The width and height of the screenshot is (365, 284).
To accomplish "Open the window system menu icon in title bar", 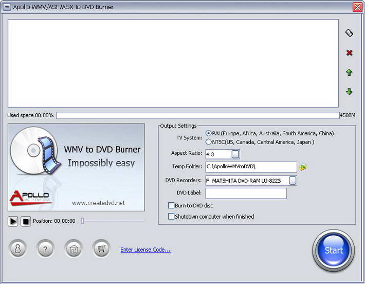I will (x=7, y=7).
